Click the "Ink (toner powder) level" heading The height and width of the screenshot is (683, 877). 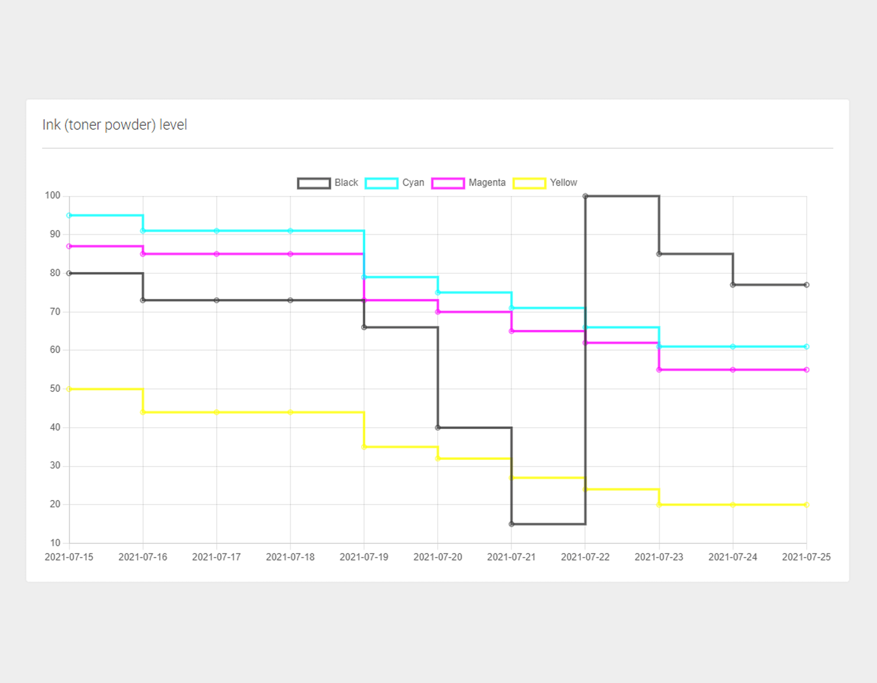pyautogui.click(x=115, y=125)
